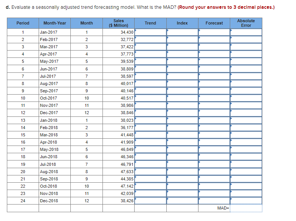Click sales value 46,849
296x221 pixels.
pyautogui.click(x=127, y=149)
